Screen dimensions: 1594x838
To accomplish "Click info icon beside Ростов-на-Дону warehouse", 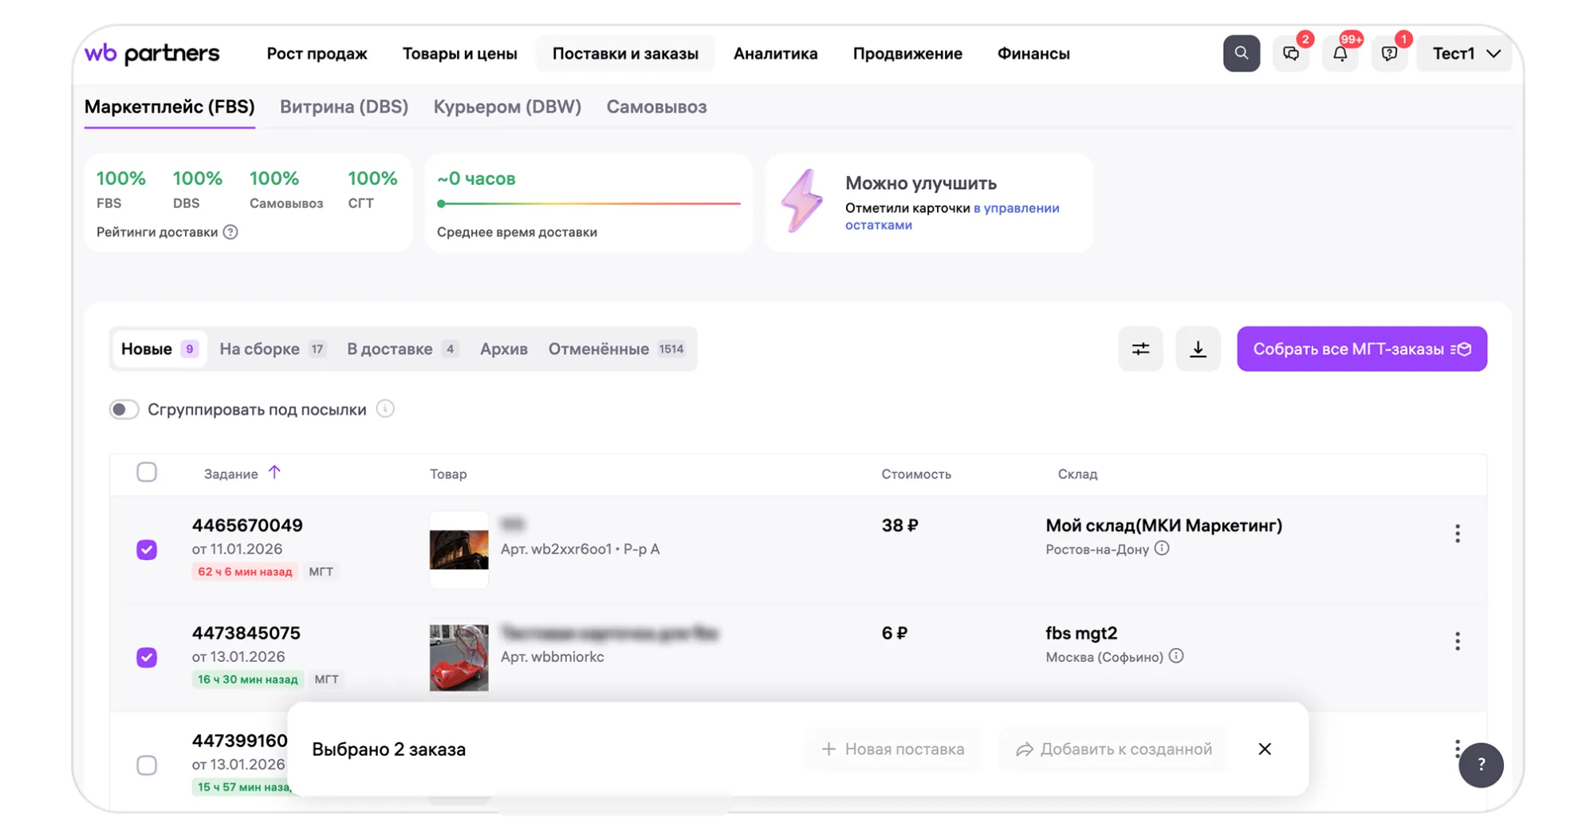I will [x=1162, y=549].
